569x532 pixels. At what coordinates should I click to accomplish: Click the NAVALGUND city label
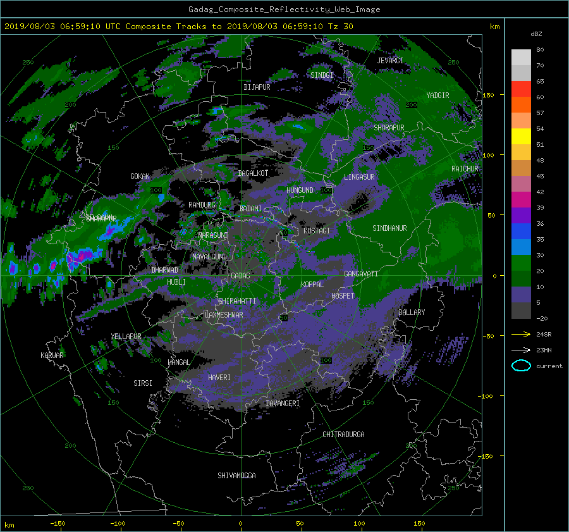click(209, 257)
